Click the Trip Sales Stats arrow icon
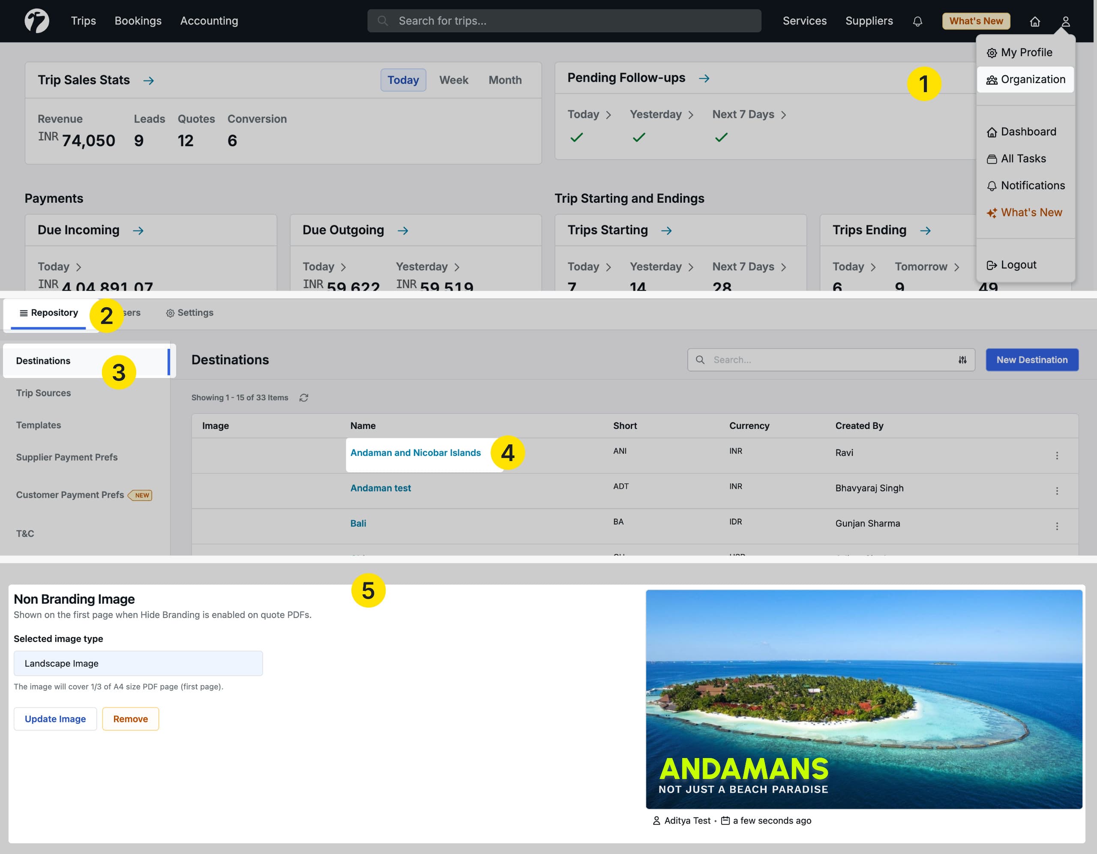The image size is (1097, 854). (149, 81)
